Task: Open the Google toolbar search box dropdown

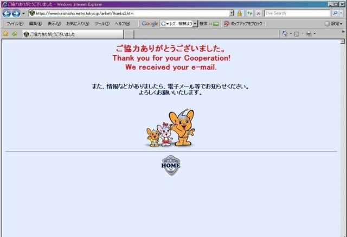Action: (x=195, y=24)
